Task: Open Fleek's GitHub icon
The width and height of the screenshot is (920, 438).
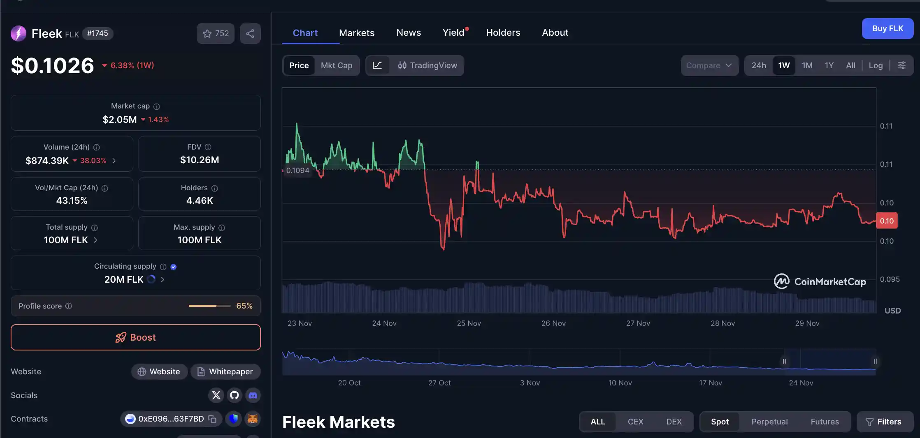Action: tap(234, 395)
